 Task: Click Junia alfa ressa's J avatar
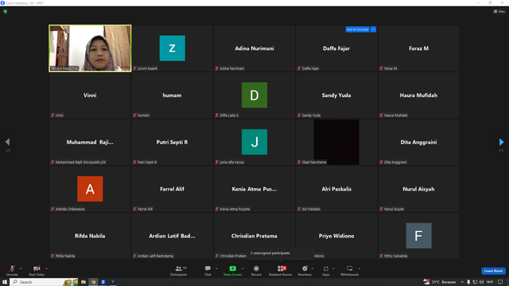click(x=254, y=142)
